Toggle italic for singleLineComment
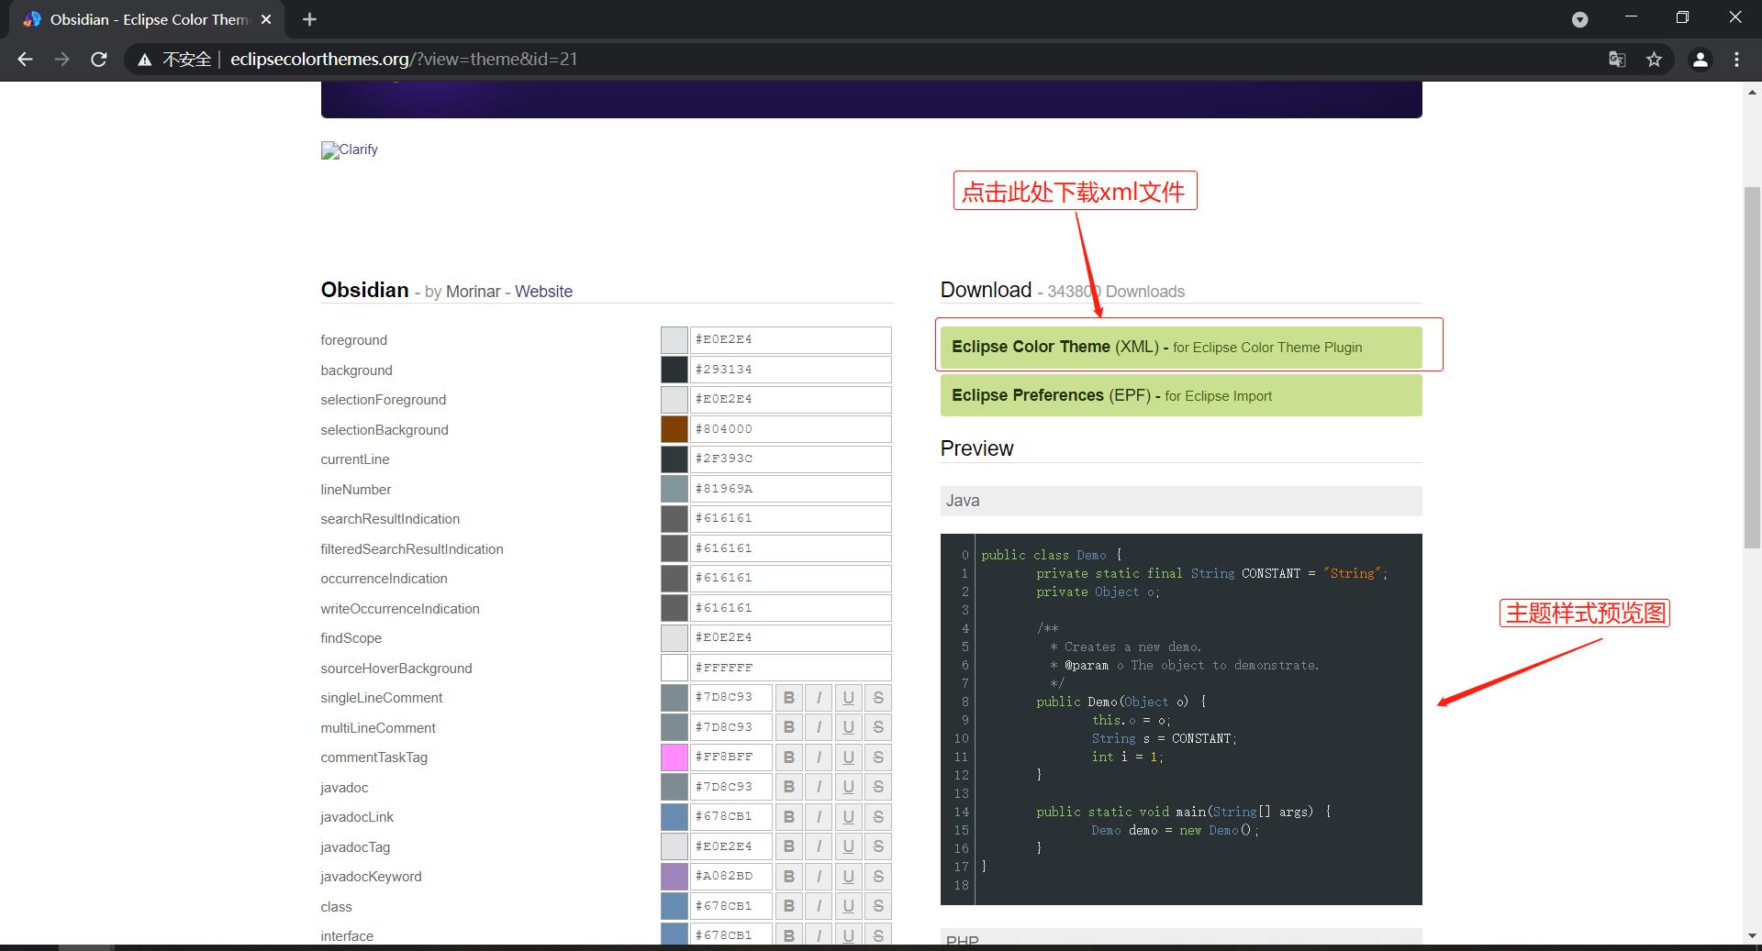Screen dimensions: 1762x951 click(x=819, y=698)
